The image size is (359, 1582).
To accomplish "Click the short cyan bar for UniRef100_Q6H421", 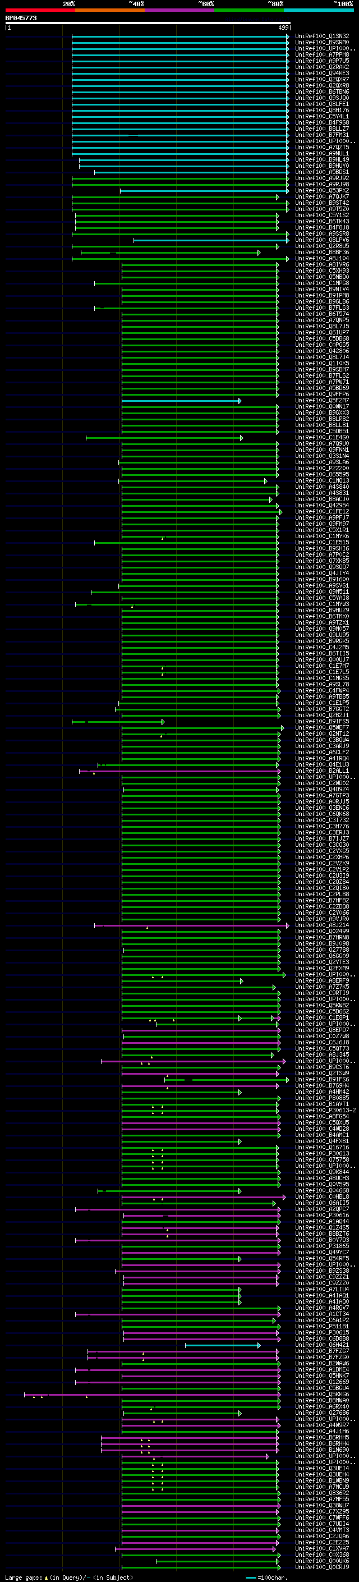I will (x=222, y=1345).
